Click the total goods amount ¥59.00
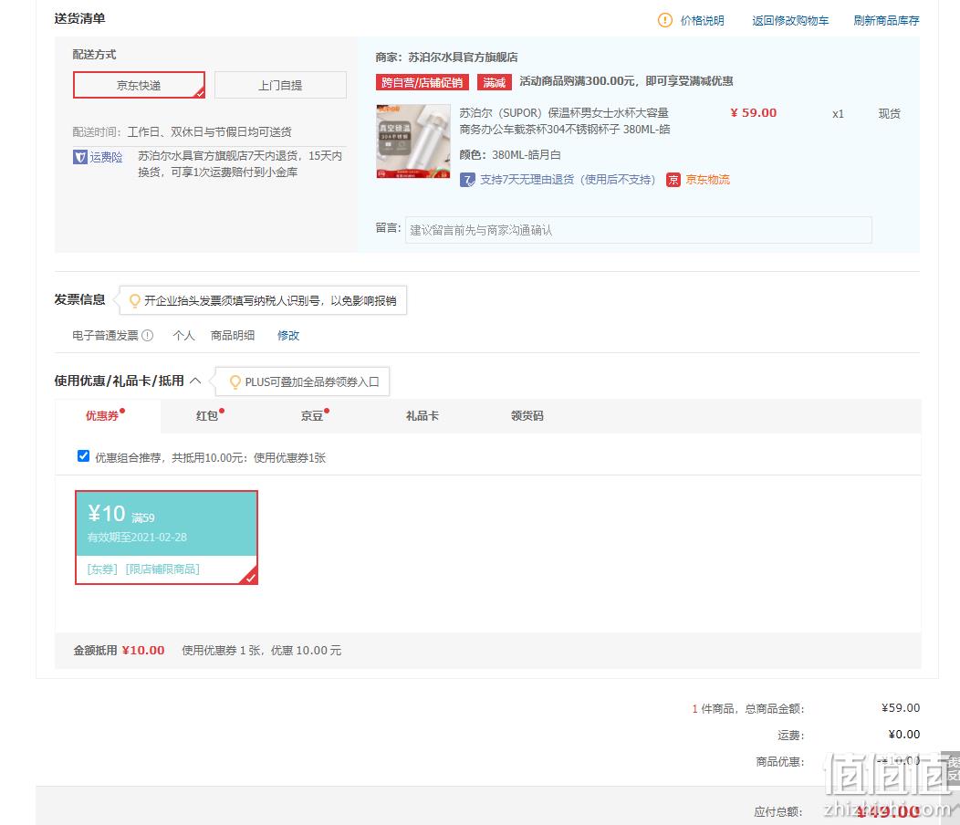The height and width of the screenshot is (825, 960). [x=901, y=708]
